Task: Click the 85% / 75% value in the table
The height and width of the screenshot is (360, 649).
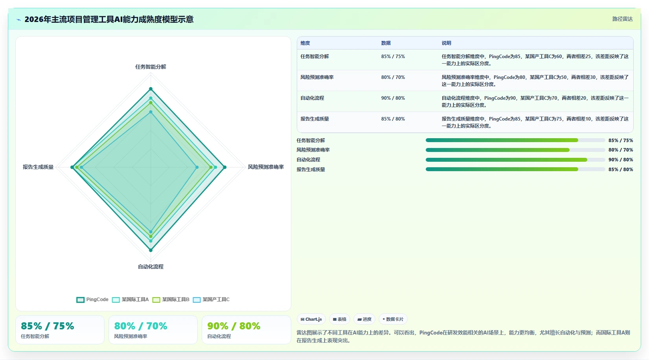Action: (393, 57)
